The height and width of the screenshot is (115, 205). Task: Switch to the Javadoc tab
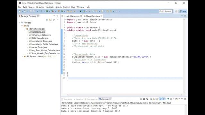78,99
